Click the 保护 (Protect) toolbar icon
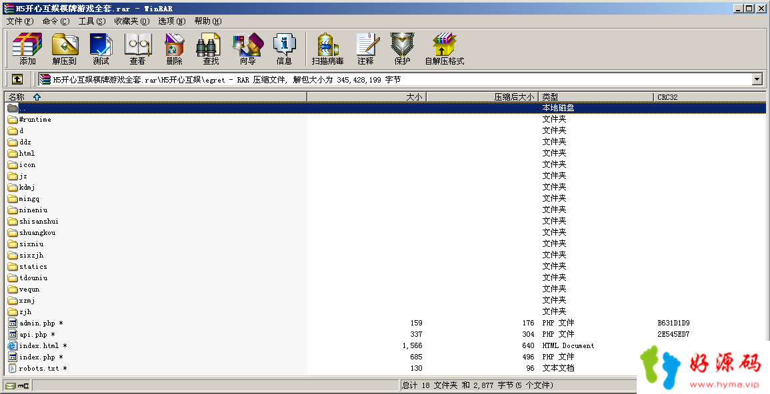 (402, 49)
